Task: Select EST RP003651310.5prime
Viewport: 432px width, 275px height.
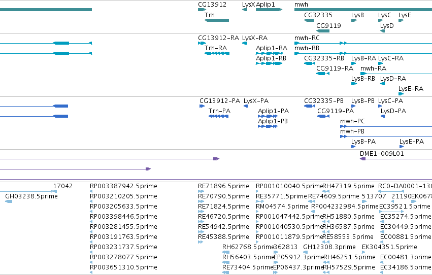Action: click(x=123, y=267)
